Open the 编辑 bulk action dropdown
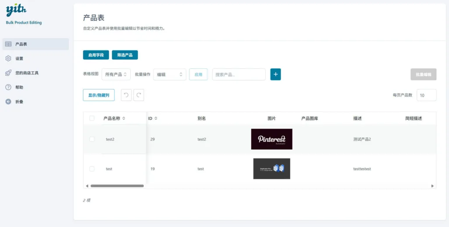The width and height of the screenshot is (449, 227). [170, 74]
